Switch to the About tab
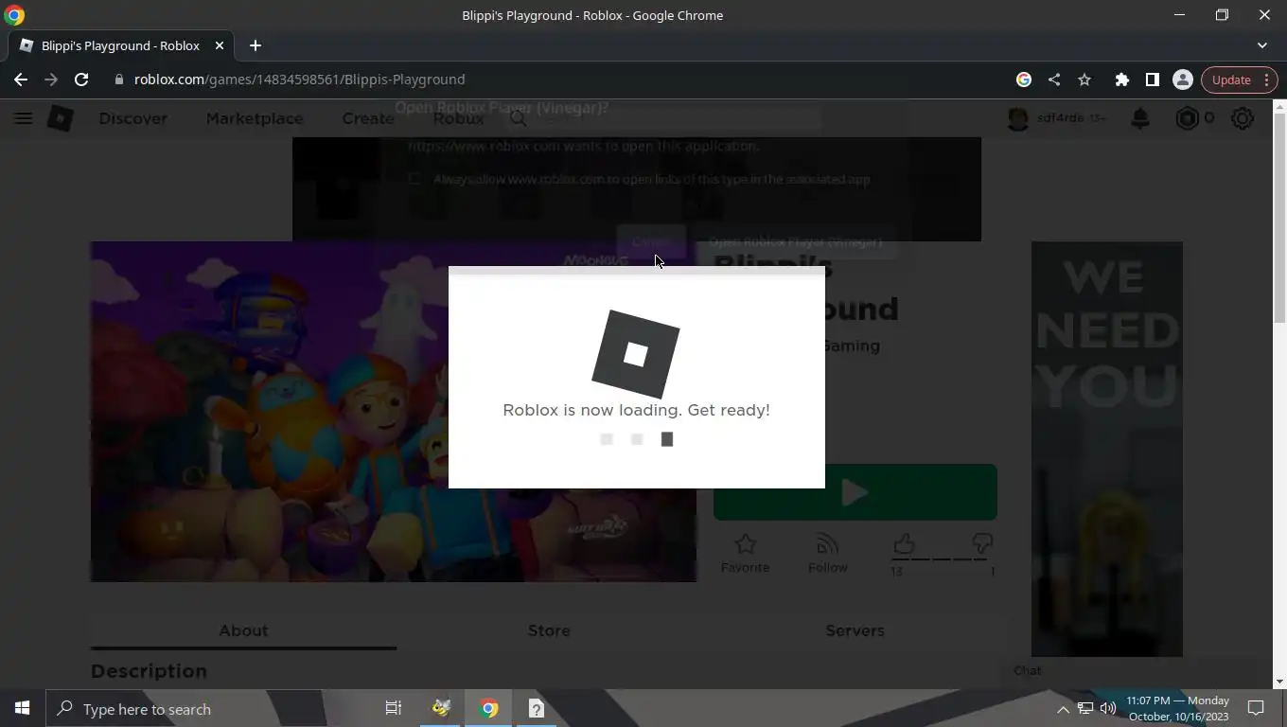 (243, 630)
